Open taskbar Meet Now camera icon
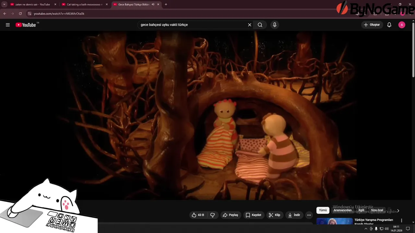415x233 pixels. (x=371, y=229)
